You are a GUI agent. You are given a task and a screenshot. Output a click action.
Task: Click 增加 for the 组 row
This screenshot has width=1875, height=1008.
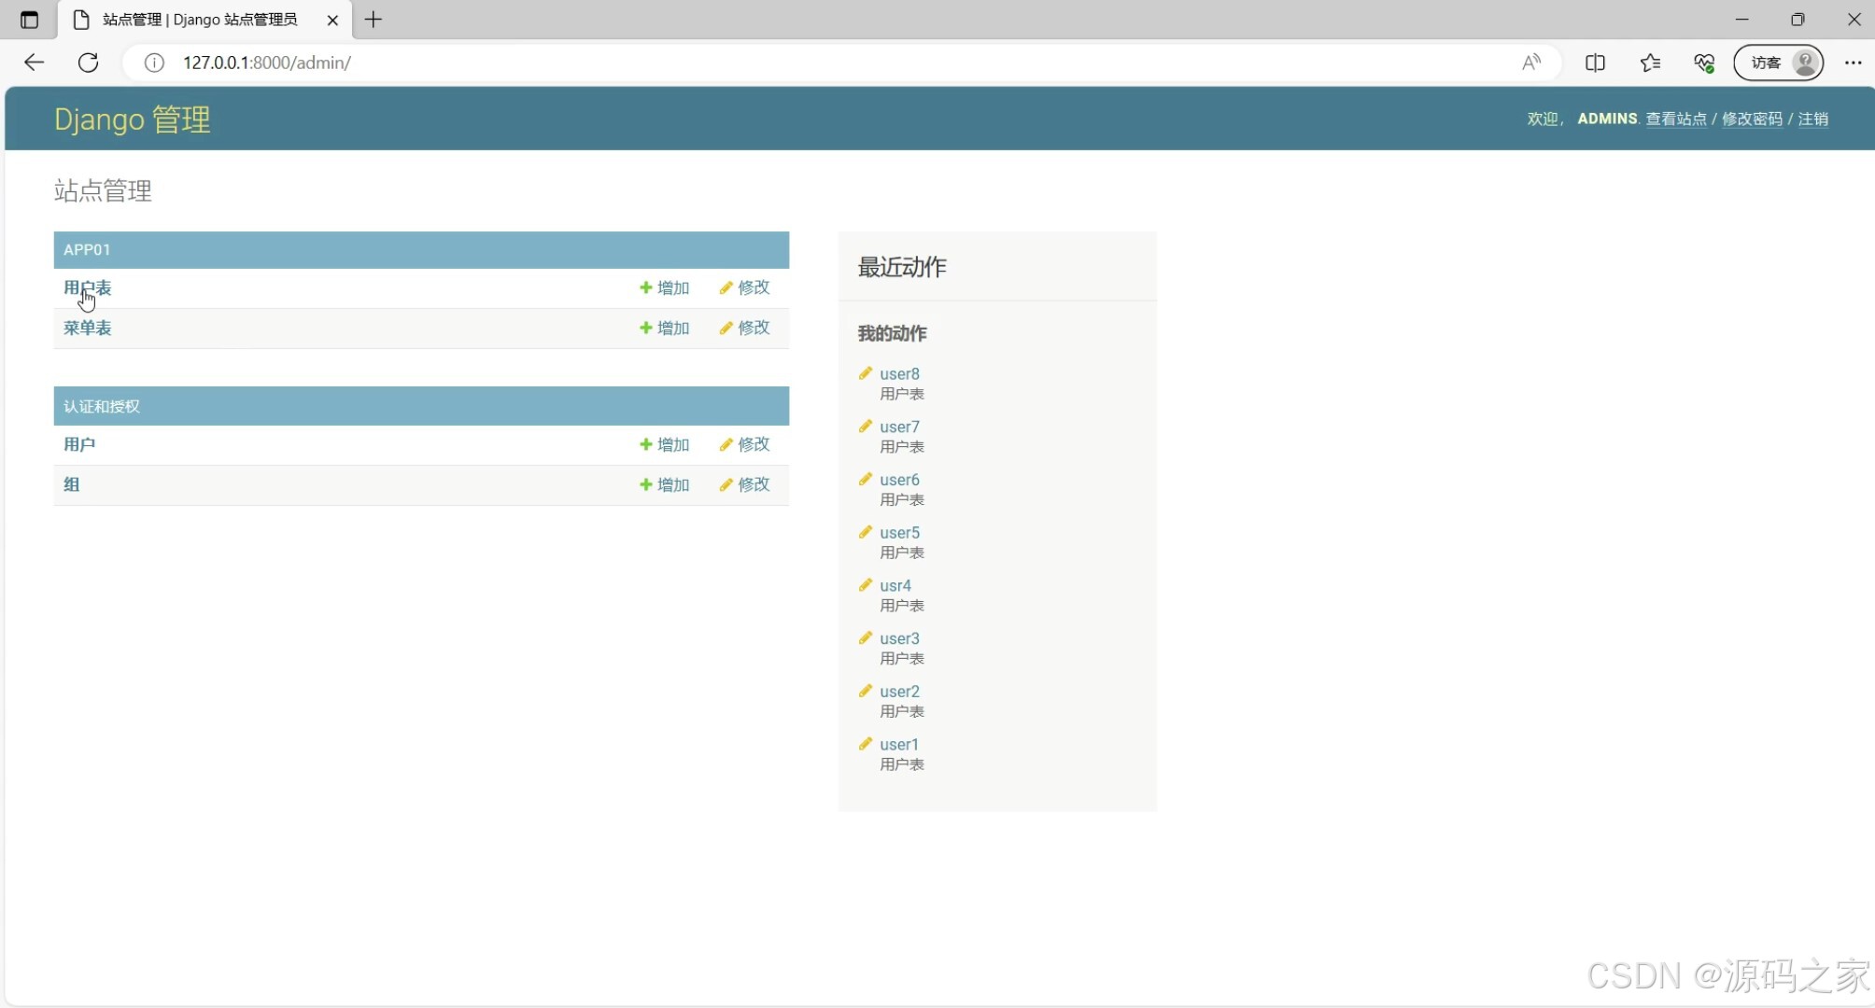(664, 484)
